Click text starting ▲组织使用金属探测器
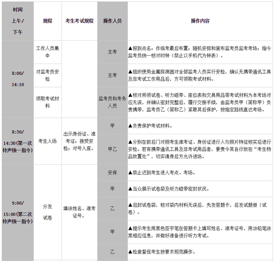The height and width of the screenshot is (261, 275). click(199, 76)
